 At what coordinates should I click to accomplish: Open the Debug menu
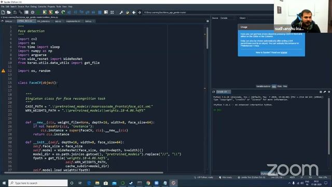(33, 7)
